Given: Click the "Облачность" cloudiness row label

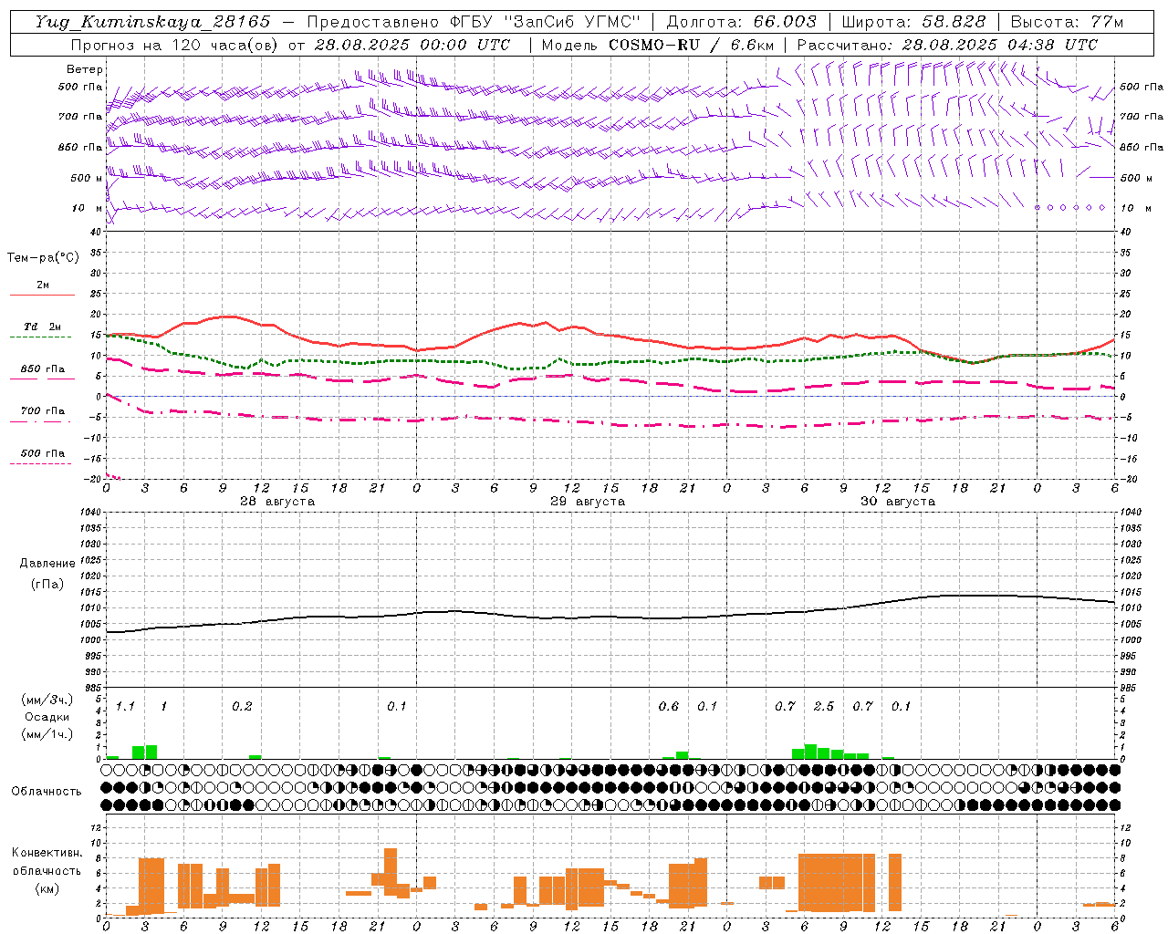Looking at the screenshot, I should coord(47,791).
